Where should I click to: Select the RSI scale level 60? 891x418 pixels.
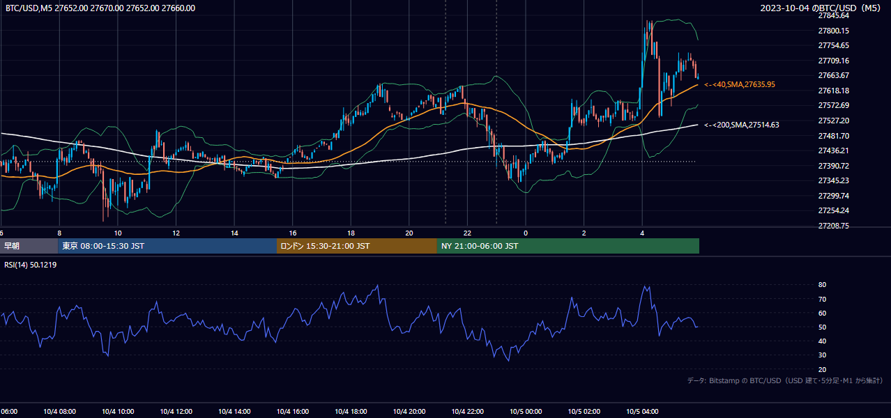[x=822, y=313]
